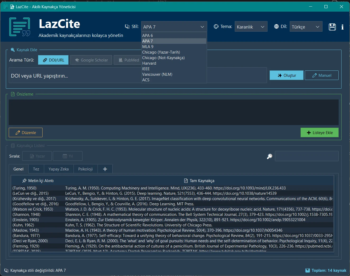Open the Yapay Zeka tab
The height and width of the screenshot is (276, 350).
coord(59,169)
